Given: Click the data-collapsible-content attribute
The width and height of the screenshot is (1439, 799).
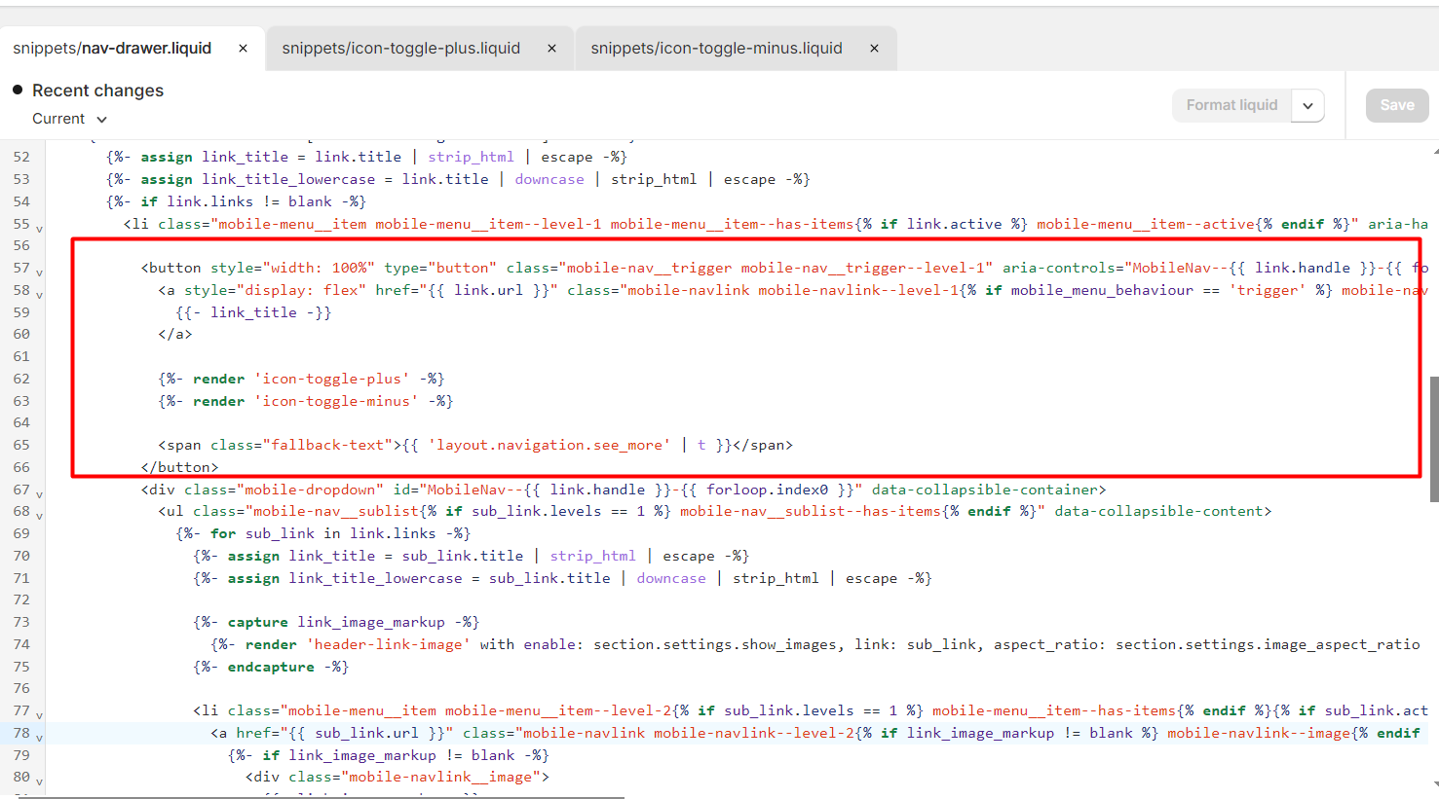Looking at the screenshot, I should pos(1158,511).
